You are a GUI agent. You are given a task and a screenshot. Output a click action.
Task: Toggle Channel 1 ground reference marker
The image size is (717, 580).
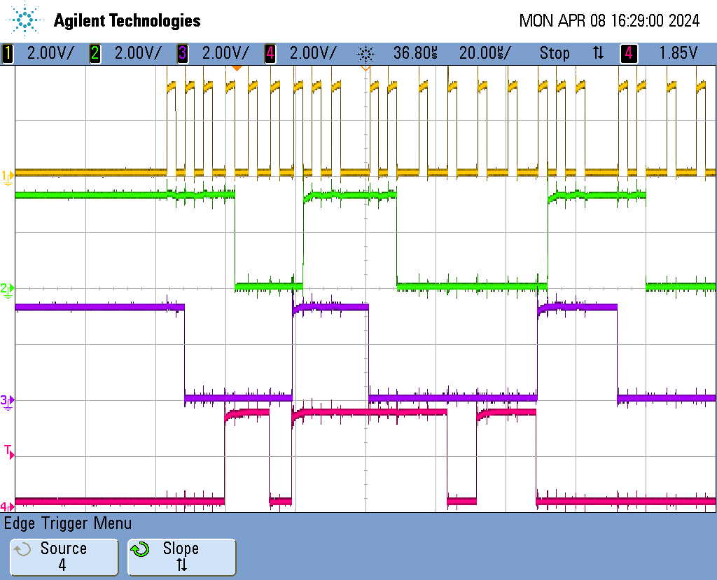[x=7, y=176]
